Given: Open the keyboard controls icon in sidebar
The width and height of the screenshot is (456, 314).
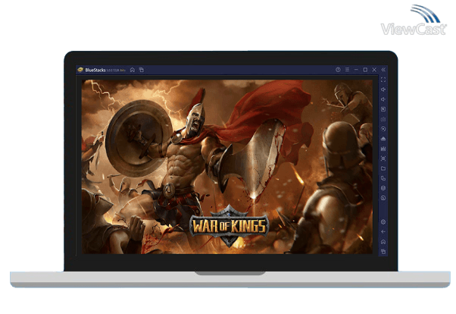Looking at the screenshot, I should click(x=383, y=119).
